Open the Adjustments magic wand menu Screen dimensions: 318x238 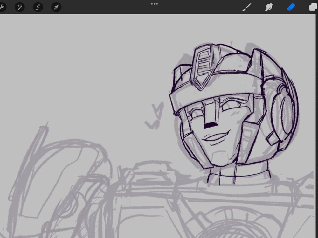[20, 7]
